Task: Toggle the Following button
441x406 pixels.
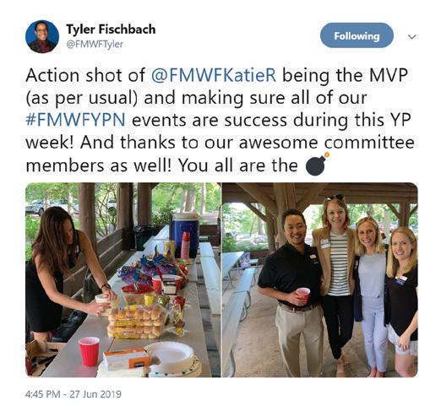Action: coord(357,35)
